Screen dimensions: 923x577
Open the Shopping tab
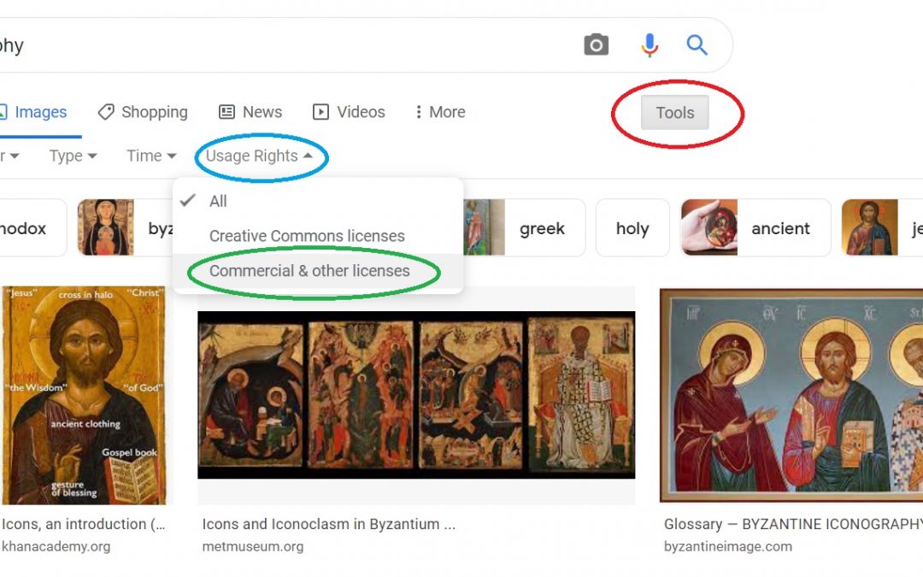(x=143, y=112)
